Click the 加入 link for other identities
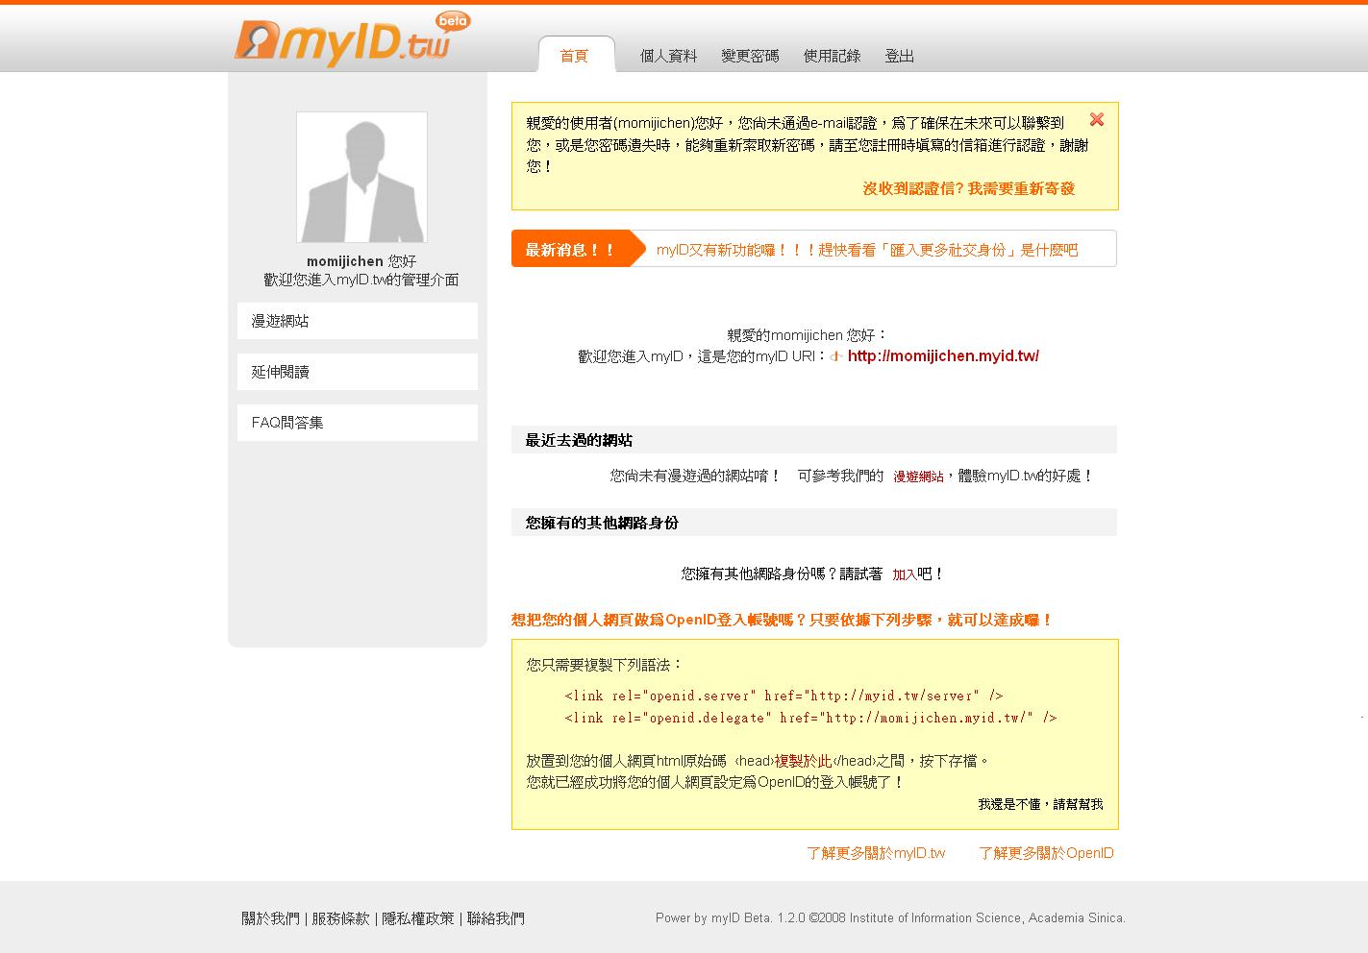The image size is (1368, 953). (x=905, y=574)
